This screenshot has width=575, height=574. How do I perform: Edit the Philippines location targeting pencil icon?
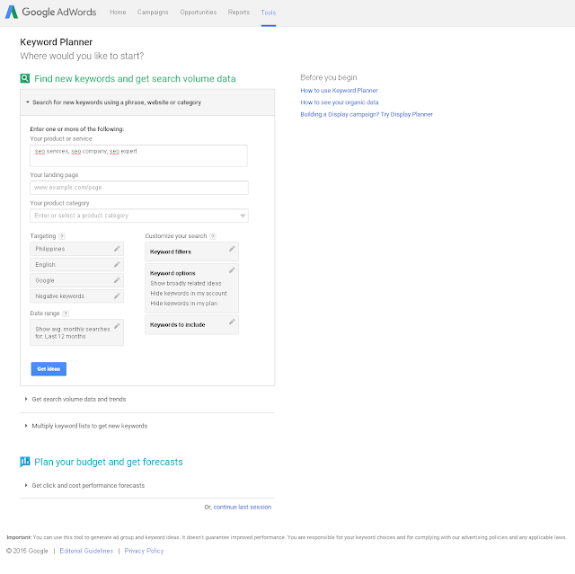point(117,249)
